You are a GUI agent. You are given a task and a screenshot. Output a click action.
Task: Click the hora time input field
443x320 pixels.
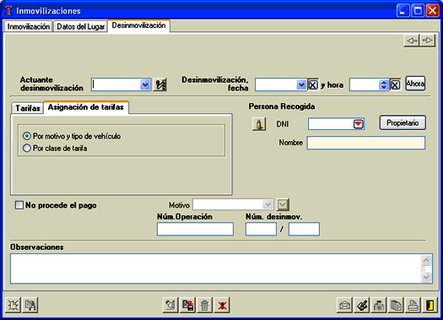(365, 84)
